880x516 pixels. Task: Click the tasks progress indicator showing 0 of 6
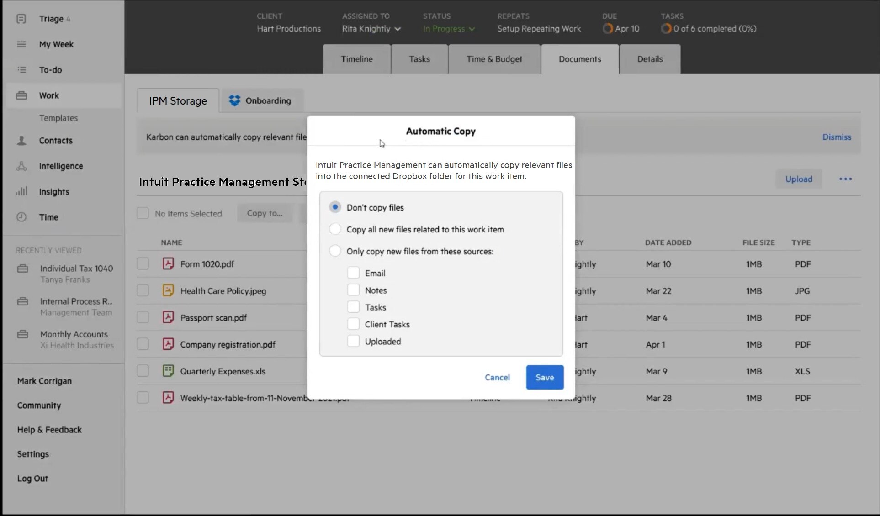pyautogui.click(x=708, y=28)
